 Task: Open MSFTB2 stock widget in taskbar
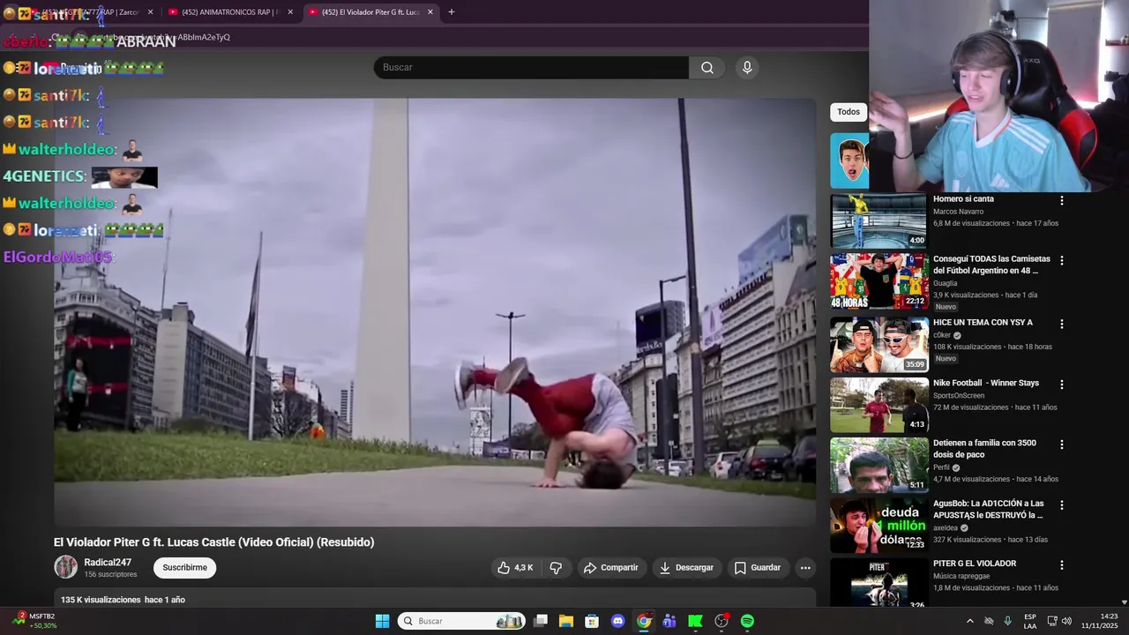tap(35, 621)
